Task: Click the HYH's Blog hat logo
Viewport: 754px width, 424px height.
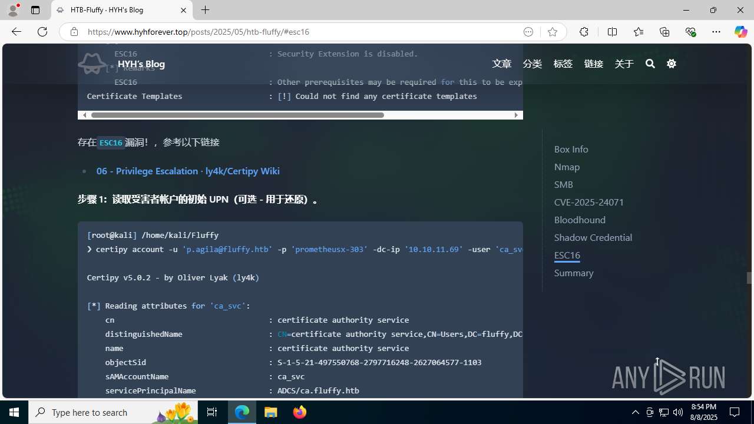Action: pos(92,64)
